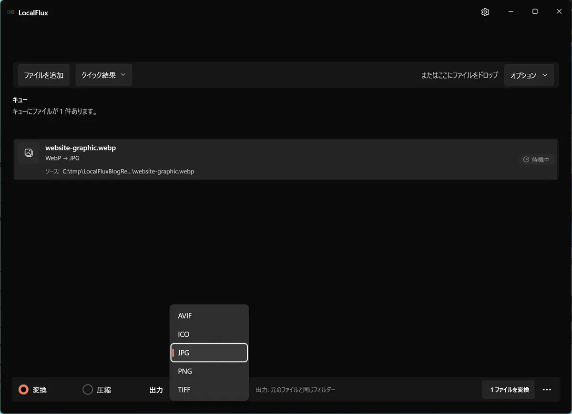Open the オプション dropdown

pyautogui.click(x=529, y=75)
